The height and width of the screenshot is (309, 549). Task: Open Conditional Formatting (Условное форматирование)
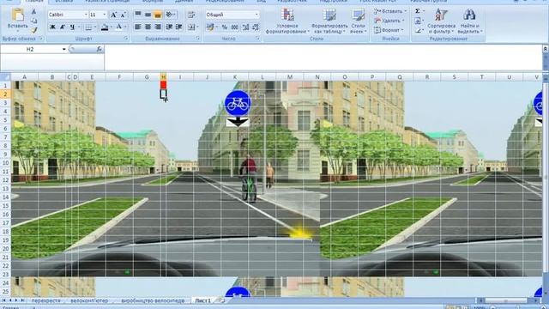coord(287,21)
